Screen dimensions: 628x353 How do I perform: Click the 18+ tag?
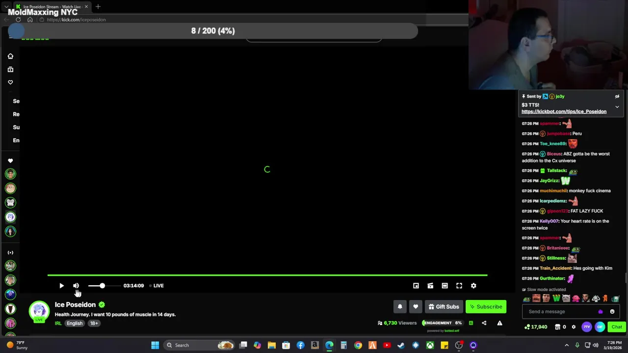click(x=94, y=323)
